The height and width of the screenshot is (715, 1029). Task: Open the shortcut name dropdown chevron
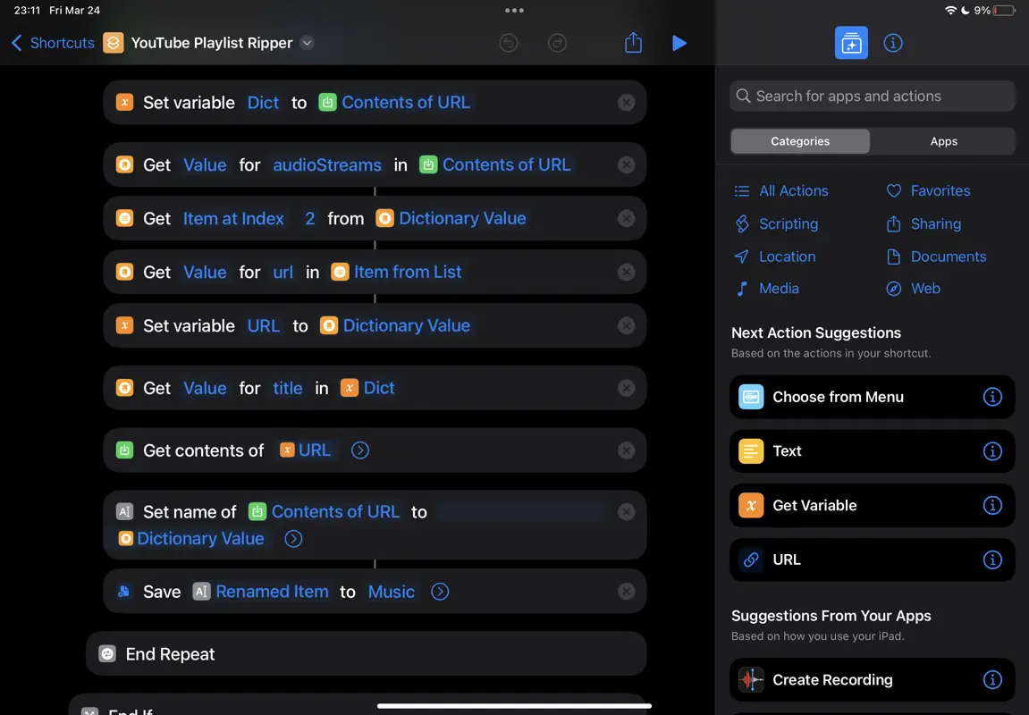(307, 42)
